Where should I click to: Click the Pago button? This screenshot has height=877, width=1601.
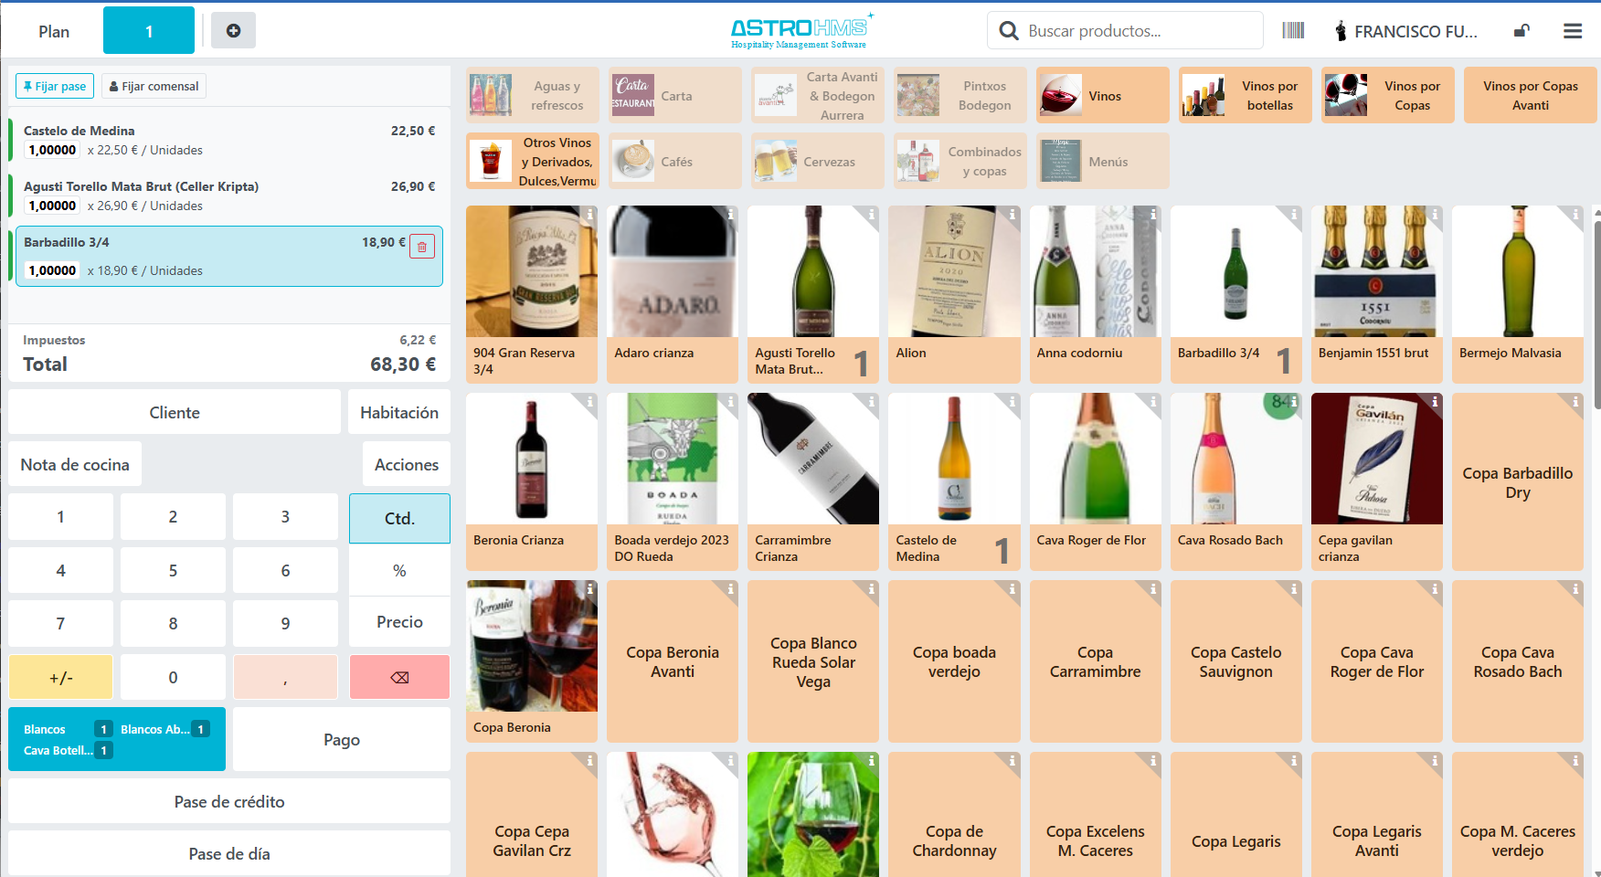[x=342, y=739]
